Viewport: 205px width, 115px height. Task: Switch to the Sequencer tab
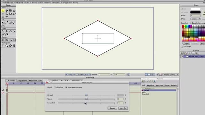(22, 80)
